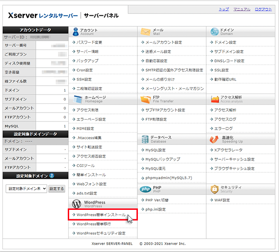Open サイト転送設定
Image resolution: width=279 pixels, height=252 pixels.
coord(89,147)
